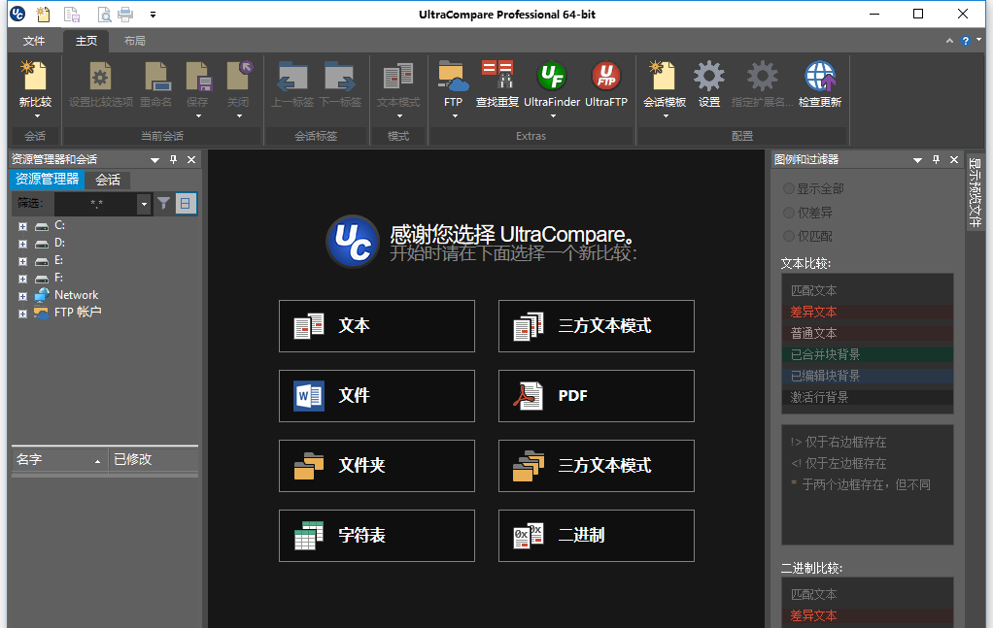The image size is (993, 628).
Task: Switch to the 会话 tab in left panel
Action: click(x=107, y=180)
